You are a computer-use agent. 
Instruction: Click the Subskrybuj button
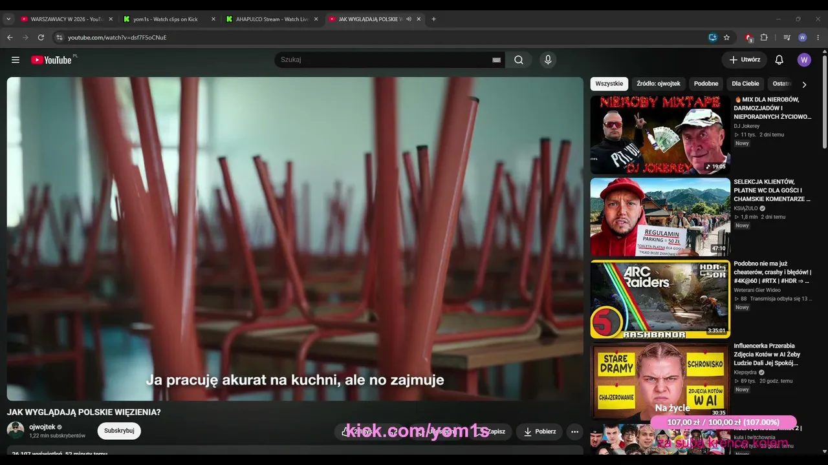119,431
